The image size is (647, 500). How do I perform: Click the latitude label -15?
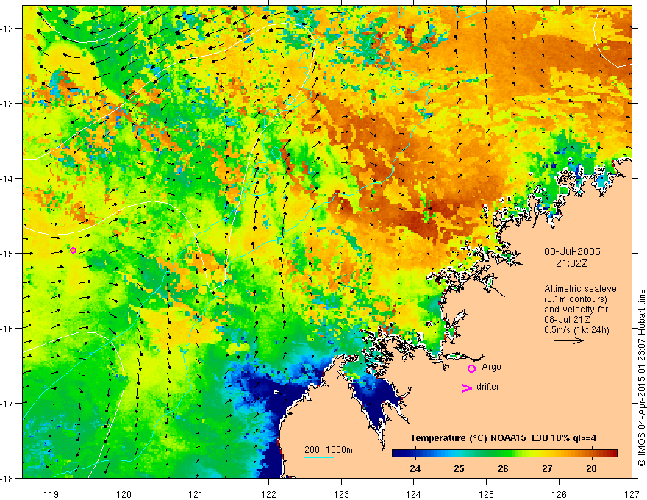(x=7, y=253)
